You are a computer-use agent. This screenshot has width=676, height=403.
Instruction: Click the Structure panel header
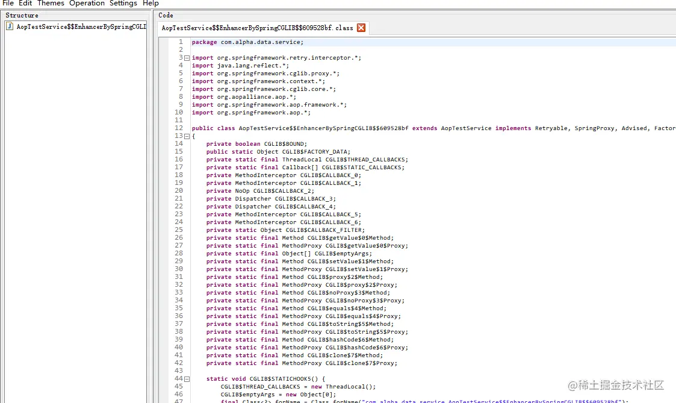(22, 15)
